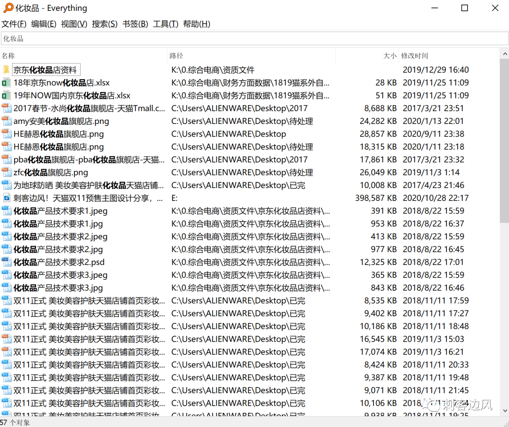The image size is (509, 427).
Task: Click modified time 2018/8/22 17:01
Action: point(434,262)
